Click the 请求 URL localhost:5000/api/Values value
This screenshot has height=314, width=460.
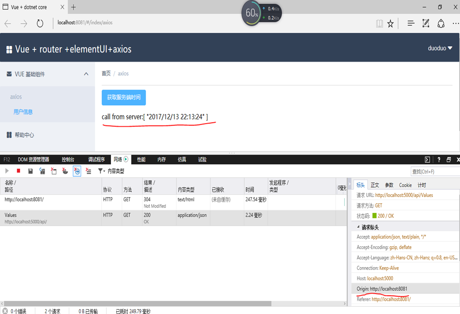click(404, 195)
